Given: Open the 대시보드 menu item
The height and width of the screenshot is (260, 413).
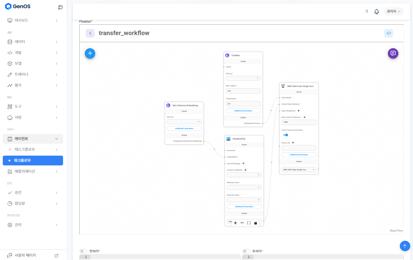Looking at the screenshot, I should coord(33,20).
